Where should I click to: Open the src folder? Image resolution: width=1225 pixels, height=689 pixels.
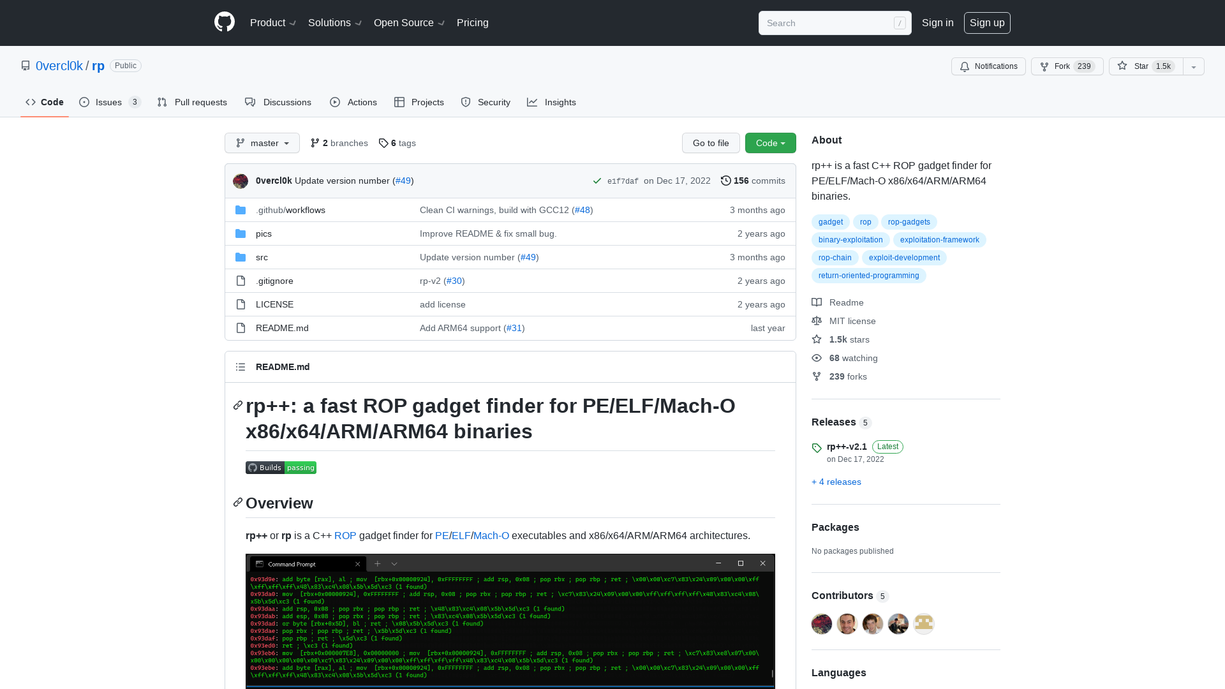262,257
